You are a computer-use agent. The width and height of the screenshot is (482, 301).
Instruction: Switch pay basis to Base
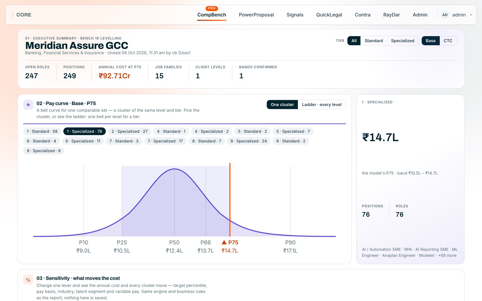(430, 41)
